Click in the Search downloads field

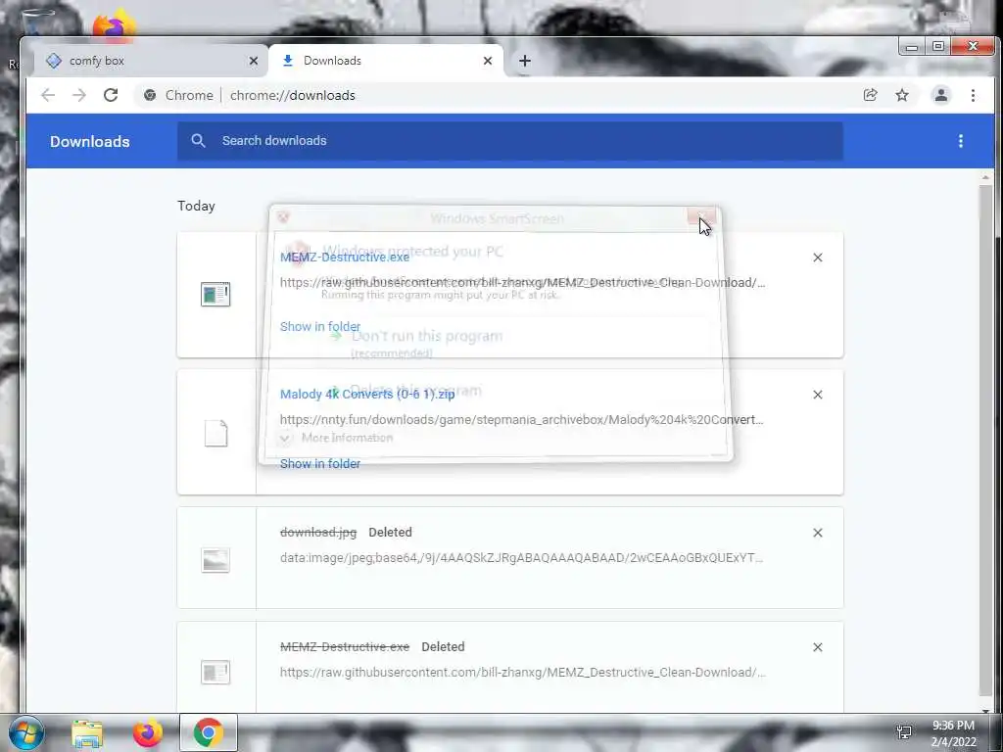click(x=509, y=141)
